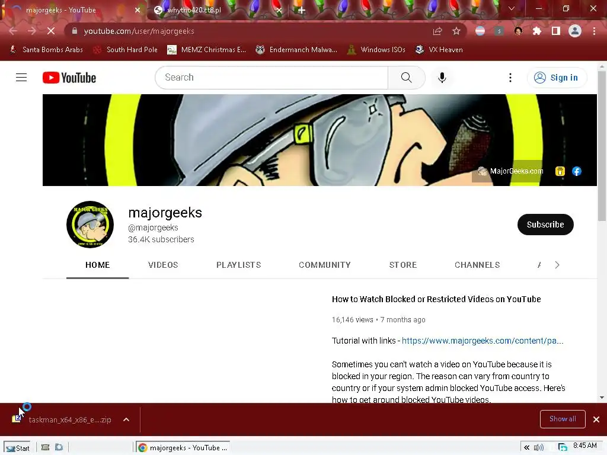Open How to Watch Blocked video title
Viewport: 607px width, 455px height.
[436, 299]
